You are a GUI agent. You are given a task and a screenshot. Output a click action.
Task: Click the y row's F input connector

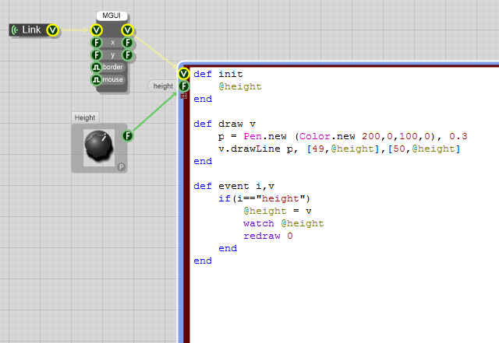coord(97,55)
